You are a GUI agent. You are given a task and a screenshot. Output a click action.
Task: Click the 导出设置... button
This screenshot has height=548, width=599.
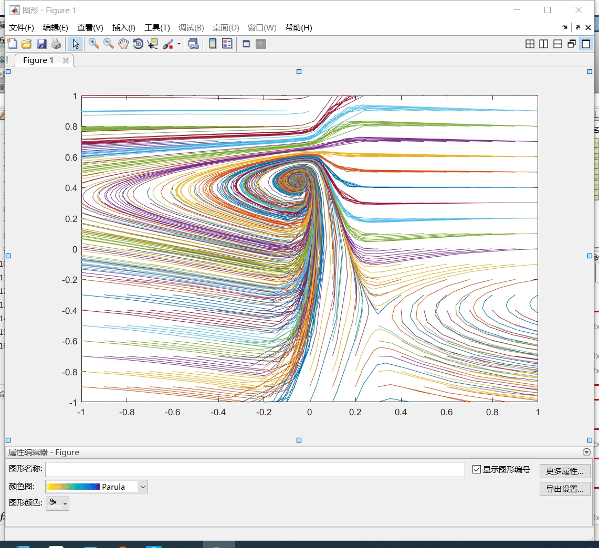(565, 489)
